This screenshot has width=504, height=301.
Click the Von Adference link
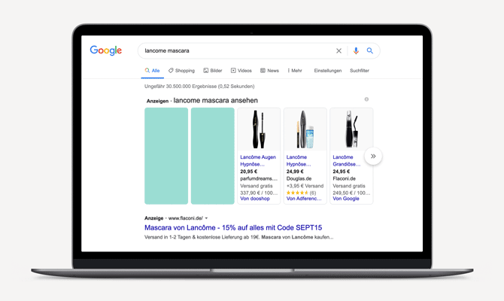304,199
